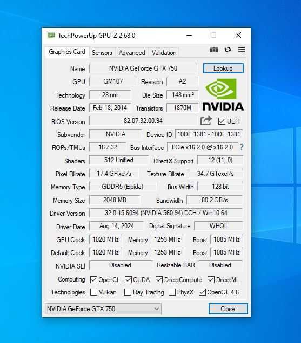Click ROPs/TMUs value 16 / 32
Image resolution: width=301 pixels, height=343 pixels.
pyautogui.click(x=108, y=147)
